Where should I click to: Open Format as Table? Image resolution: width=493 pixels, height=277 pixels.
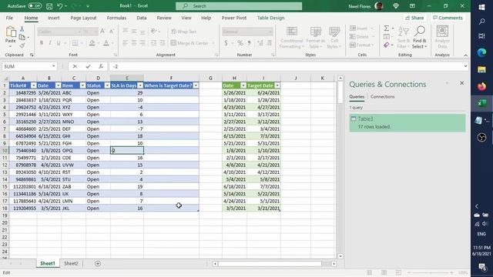(x=315, y=38)
